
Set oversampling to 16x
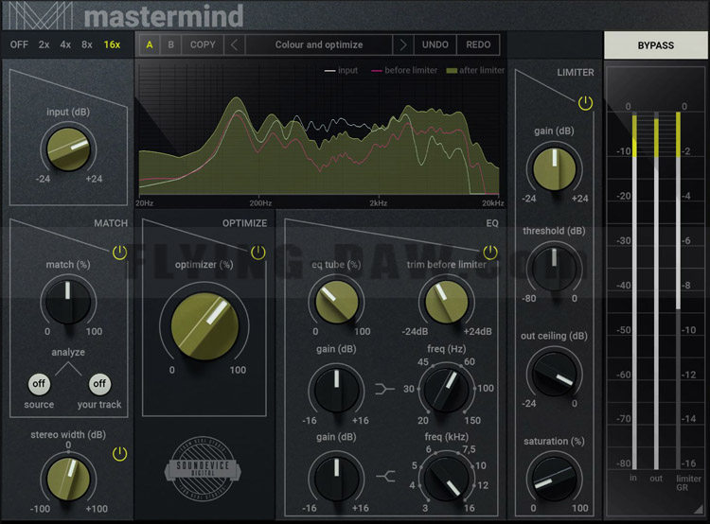pos(112,44)
